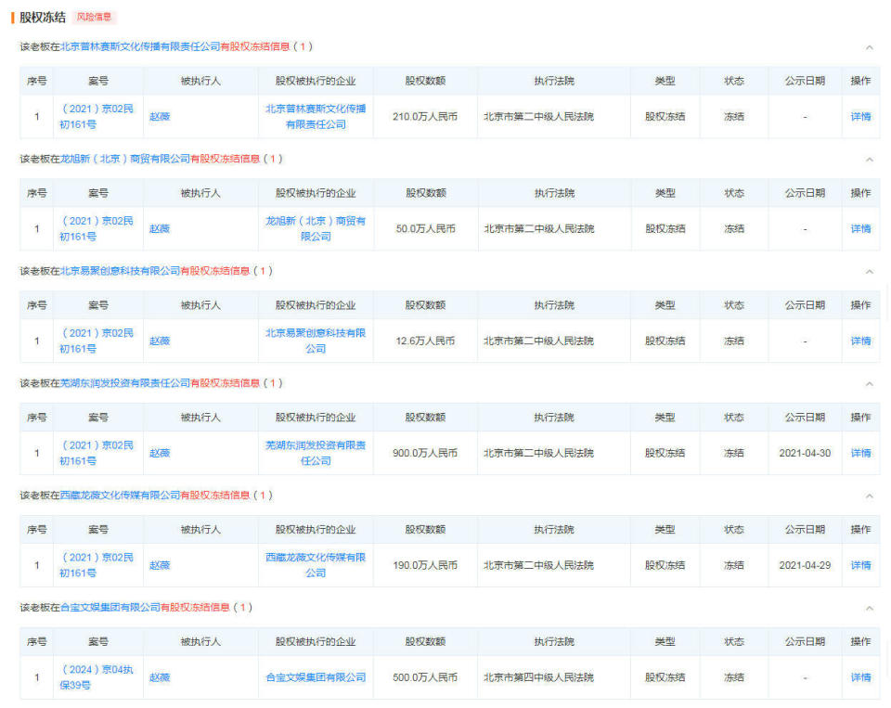
Task: Open 详情 for the 50.0万人民币 freeze row
Action: click(860, 228)
